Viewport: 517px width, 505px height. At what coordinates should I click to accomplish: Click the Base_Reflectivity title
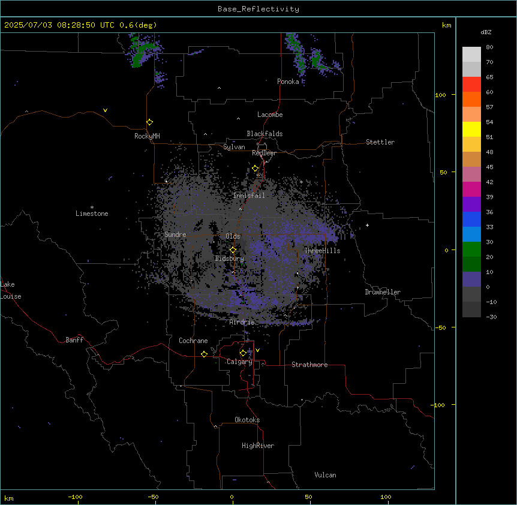pyautogui.click(x=258, y=9)
